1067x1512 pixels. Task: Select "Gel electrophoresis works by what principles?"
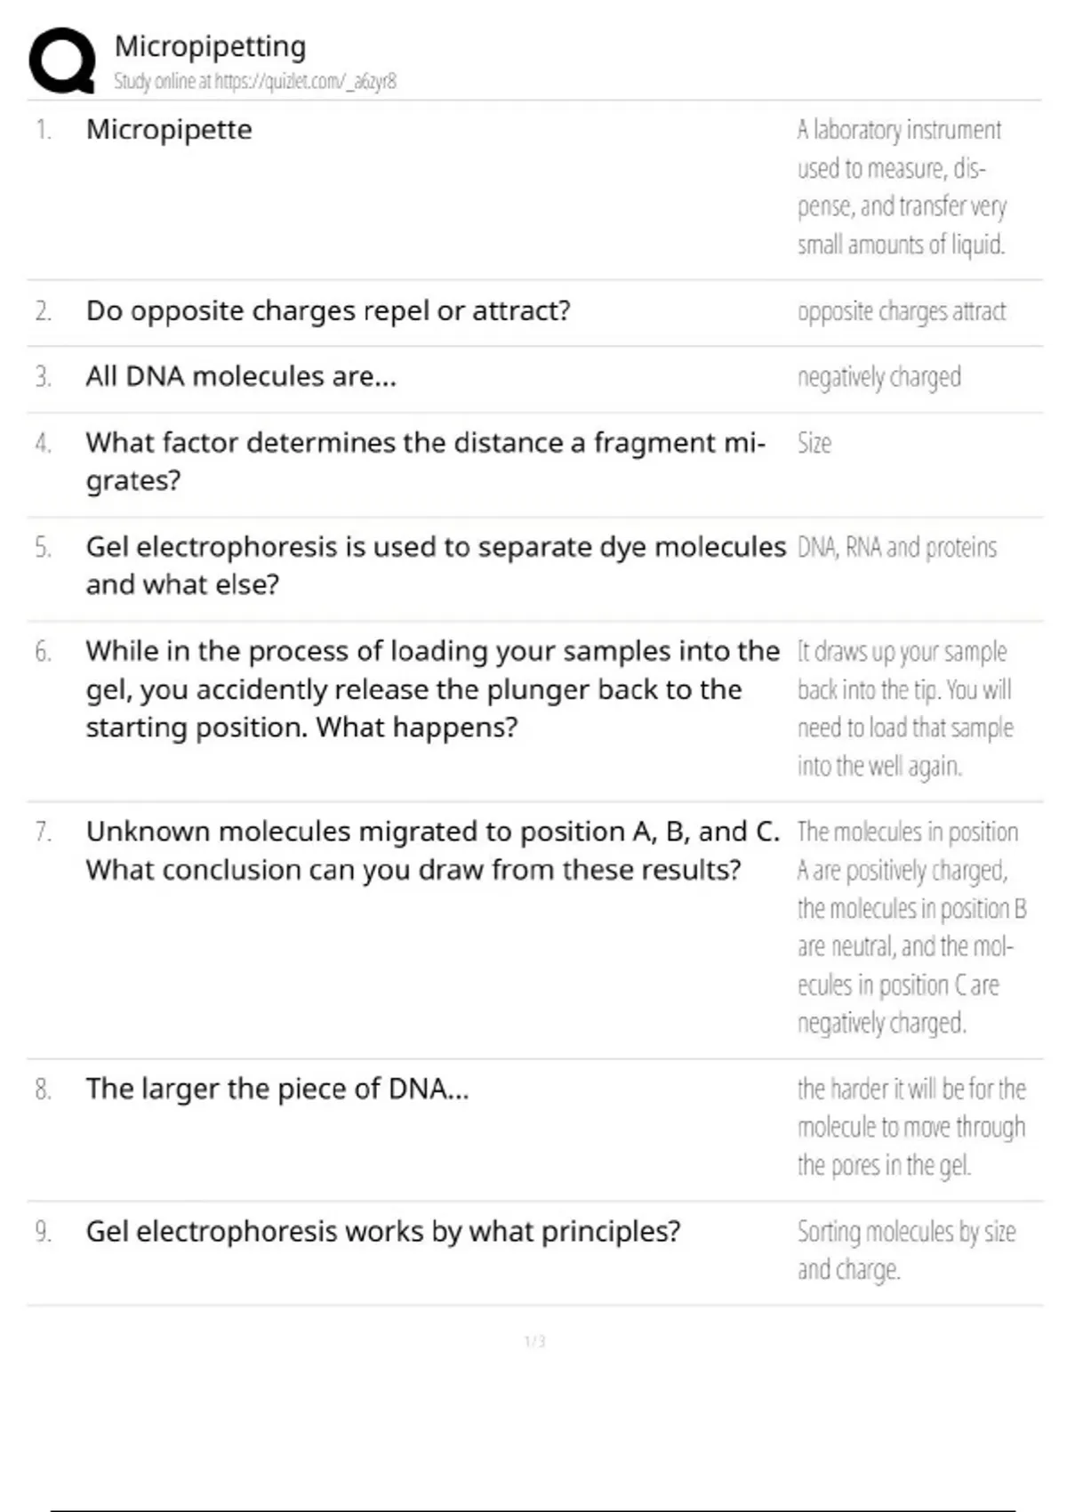coord(382,1232)
